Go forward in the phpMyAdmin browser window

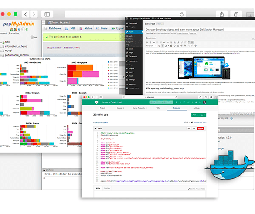click(x=34, y=14)
